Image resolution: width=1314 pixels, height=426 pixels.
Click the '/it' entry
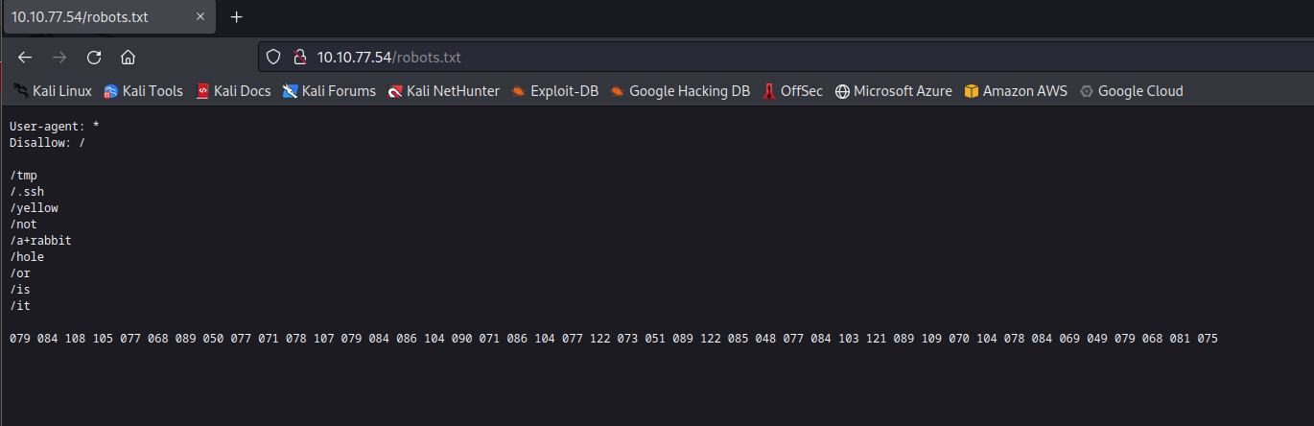coord(20,305)
